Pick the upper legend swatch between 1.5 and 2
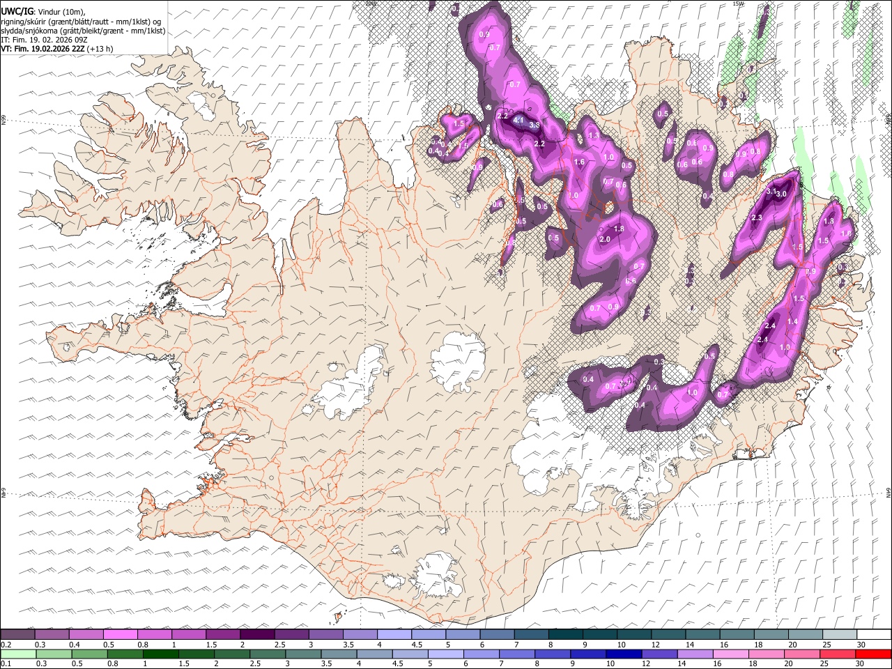892x669 pixels. (223, 634)
